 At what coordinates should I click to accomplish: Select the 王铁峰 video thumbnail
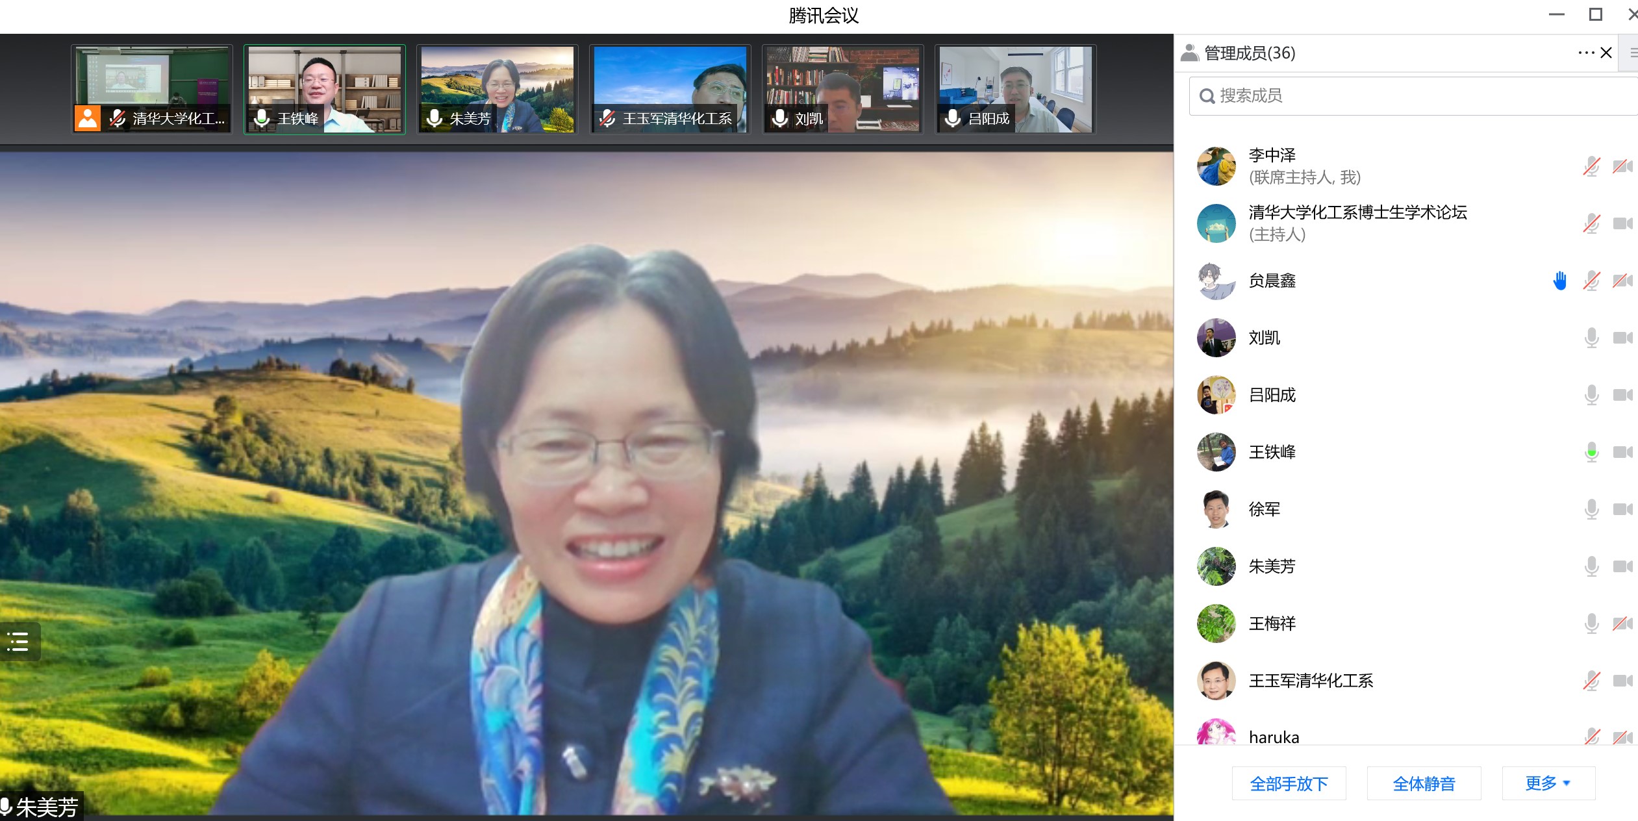[325, 90]
